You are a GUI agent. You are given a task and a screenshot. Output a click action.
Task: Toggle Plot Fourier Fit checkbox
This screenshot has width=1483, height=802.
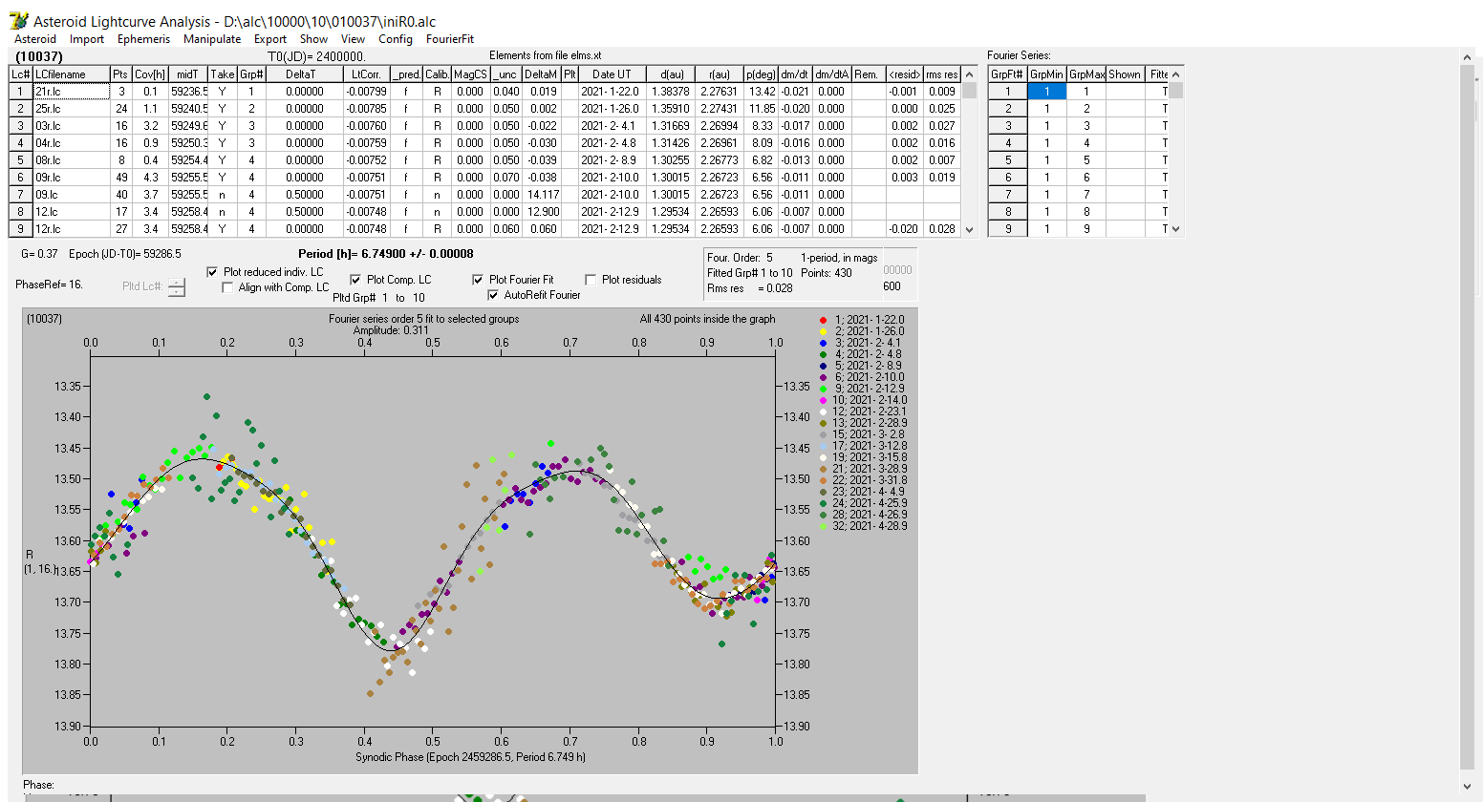click(479, 280)
